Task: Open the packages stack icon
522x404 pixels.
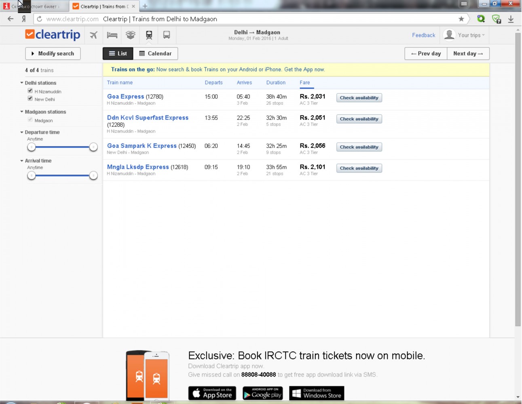Action: [130, 35]
